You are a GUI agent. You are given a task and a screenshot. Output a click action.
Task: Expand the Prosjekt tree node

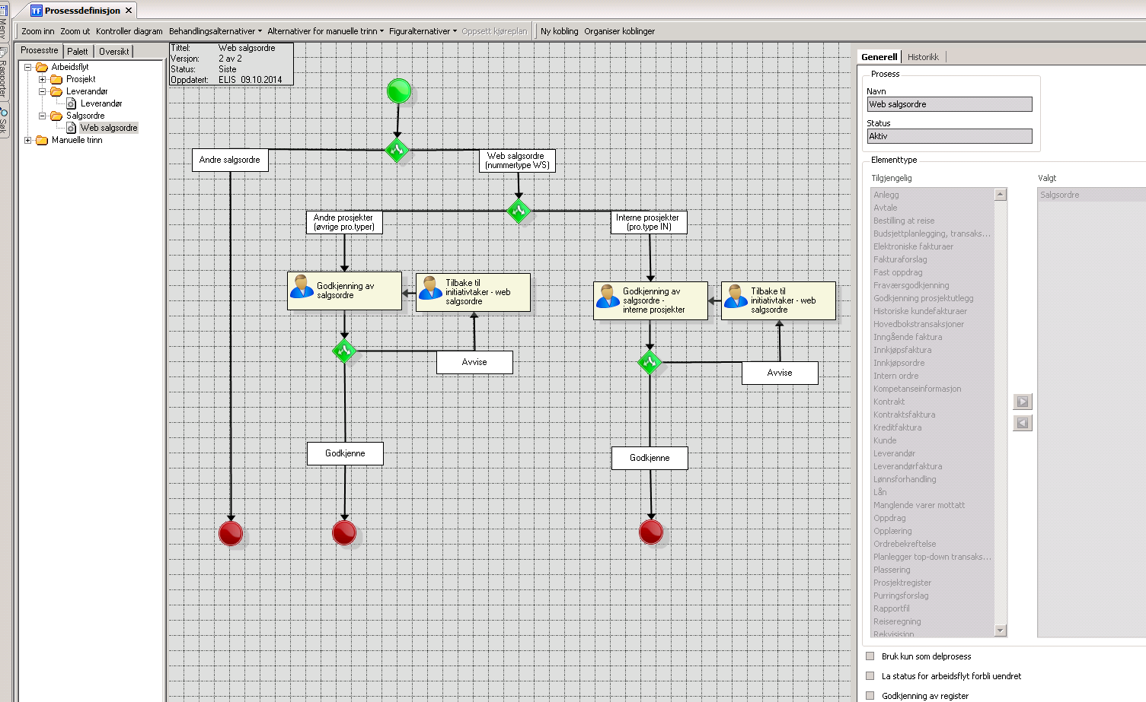pyautogui.click(x=43, y=79)
